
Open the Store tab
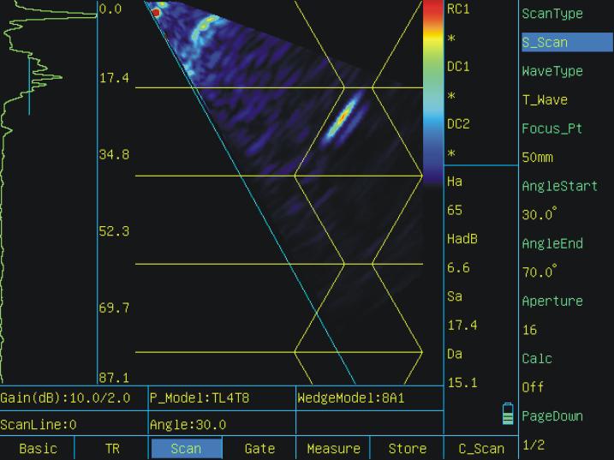[x=407, y=449]
